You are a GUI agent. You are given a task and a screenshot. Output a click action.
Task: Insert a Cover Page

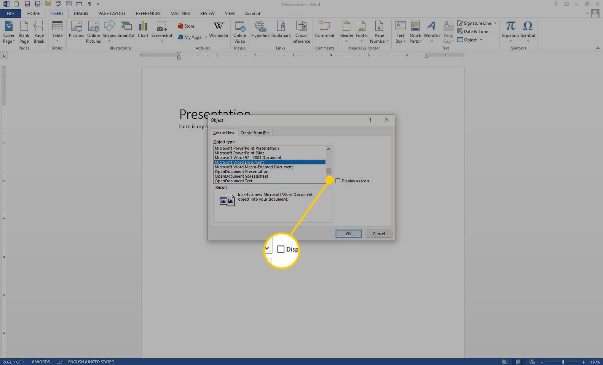9,32
